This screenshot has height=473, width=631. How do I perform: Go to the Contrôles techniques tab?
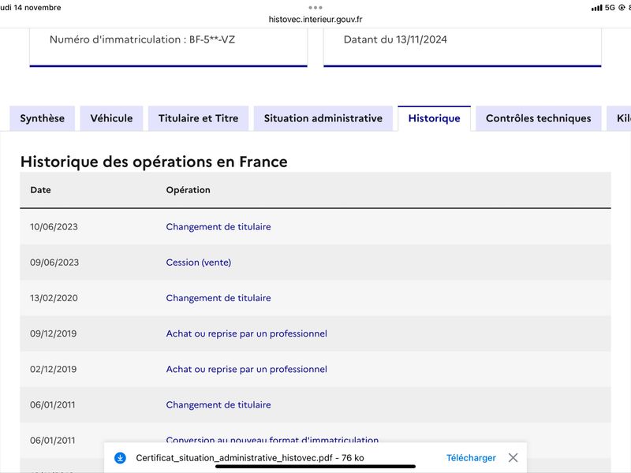point(539,118)
